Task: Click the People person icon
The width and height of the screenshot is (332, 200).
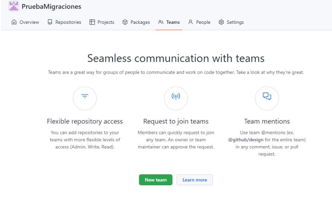Action: (x=191, y=22)
